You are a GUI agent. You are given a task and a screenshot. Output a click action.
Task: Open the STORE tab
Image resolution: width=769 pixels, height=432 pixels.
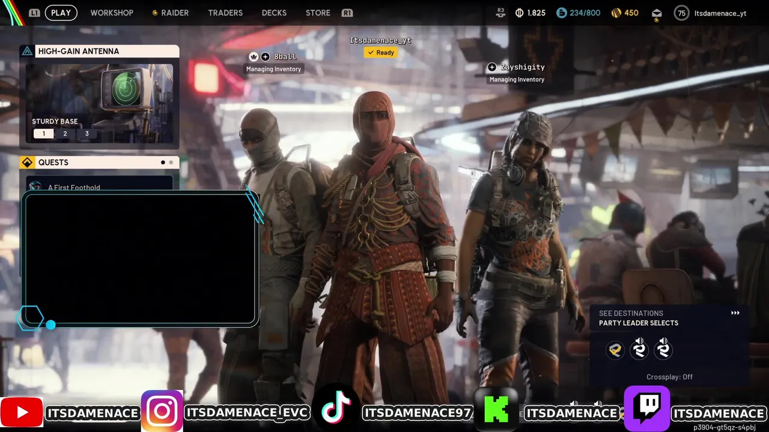pos(318,13)
